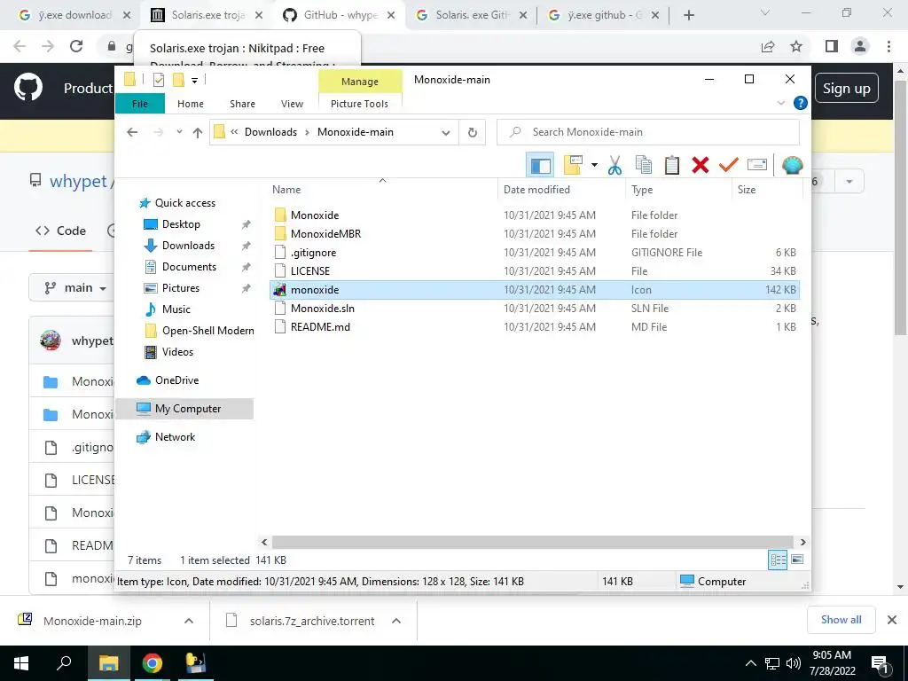Viewport: 908px width, 681px height.
Task: Click Downloads in the address breadcrumb
Action: (270, 132)
